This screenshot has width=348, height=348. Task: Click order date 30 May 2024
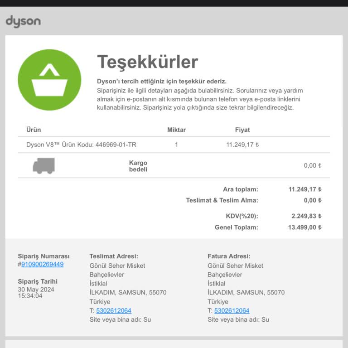(x=36, y=290)
